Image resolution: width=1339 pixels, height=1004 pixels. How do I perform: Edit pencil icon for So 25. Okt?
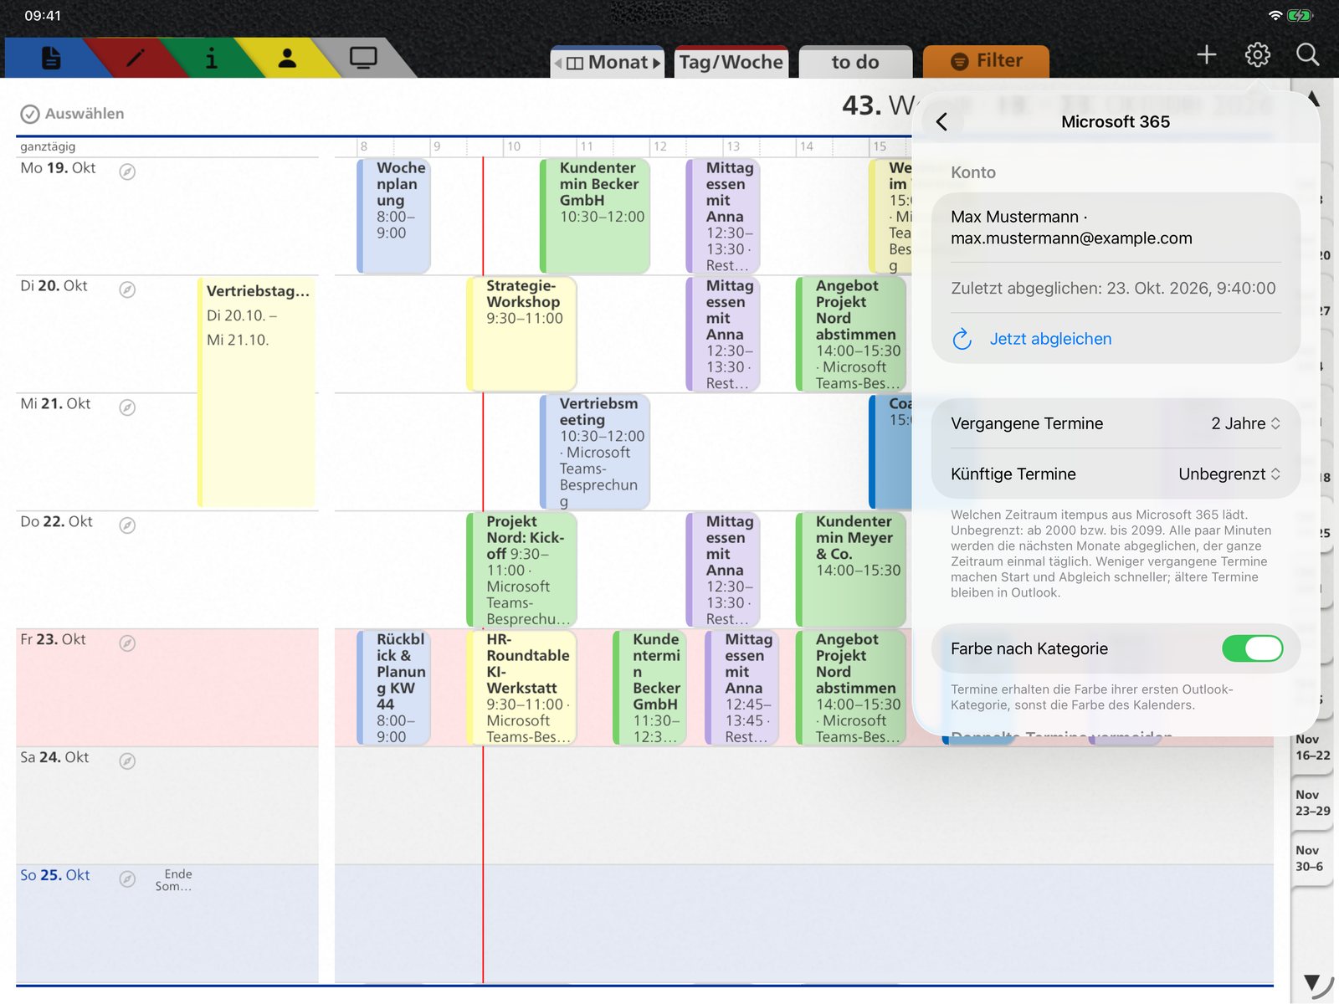(127, 879)
